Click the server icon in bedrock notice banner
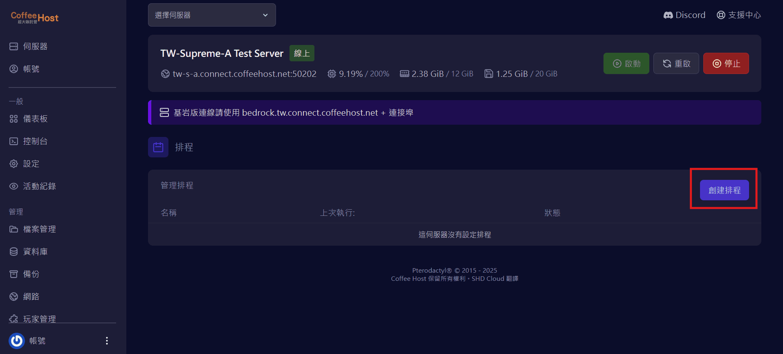This screenshot has width=783, height=354. click(164, 112)
